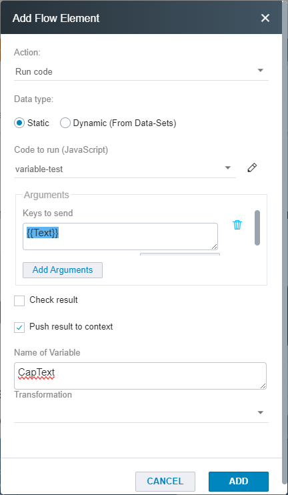Delete the argument using the trash icon

[237, 225]
